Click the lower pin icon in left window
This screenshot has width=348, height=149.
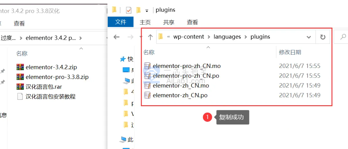3,82
